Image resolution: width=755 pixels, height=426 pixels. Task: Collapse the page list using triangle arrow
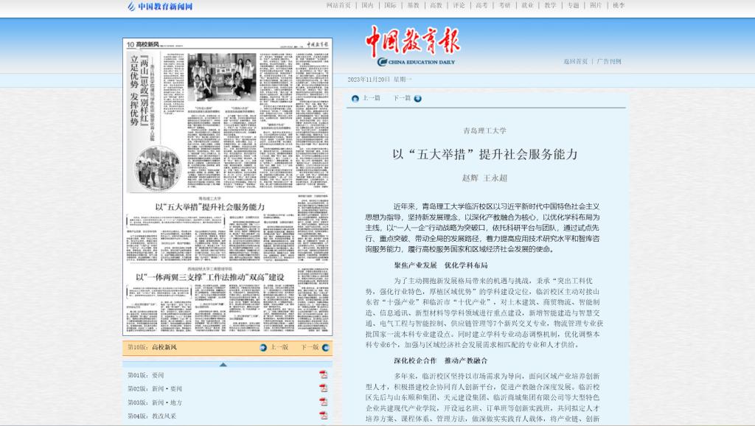point(223,364)
